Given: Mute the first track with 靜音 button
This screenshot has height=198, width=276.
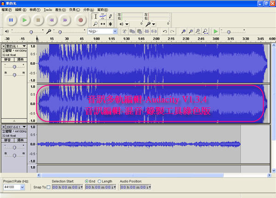Looking at the screenshot, I should click(x=8, y=59).
